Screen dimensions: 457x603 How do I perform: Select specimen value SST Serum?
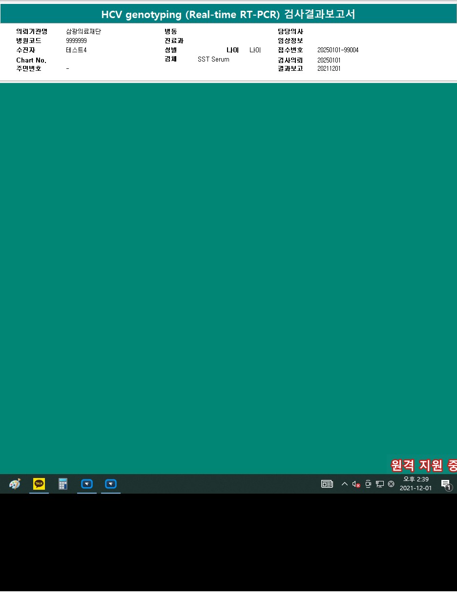[x=213, y=59]
